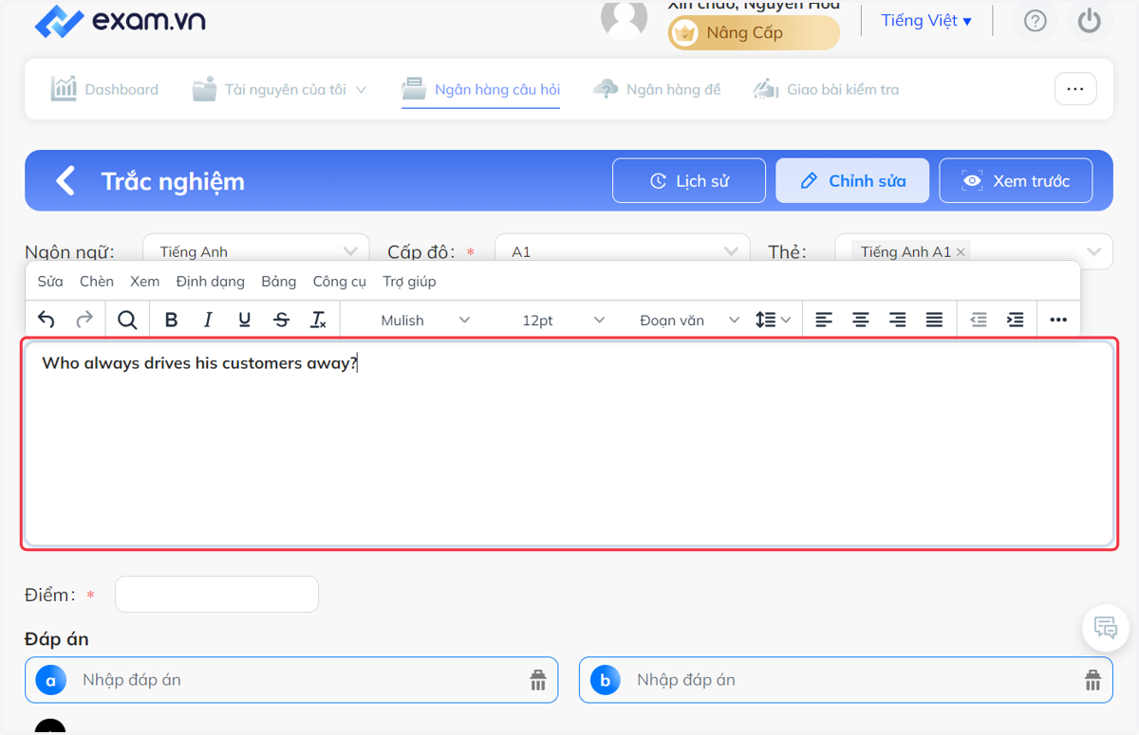Click the Chỉnh sửa button
1139x735 pixels.
852,180
